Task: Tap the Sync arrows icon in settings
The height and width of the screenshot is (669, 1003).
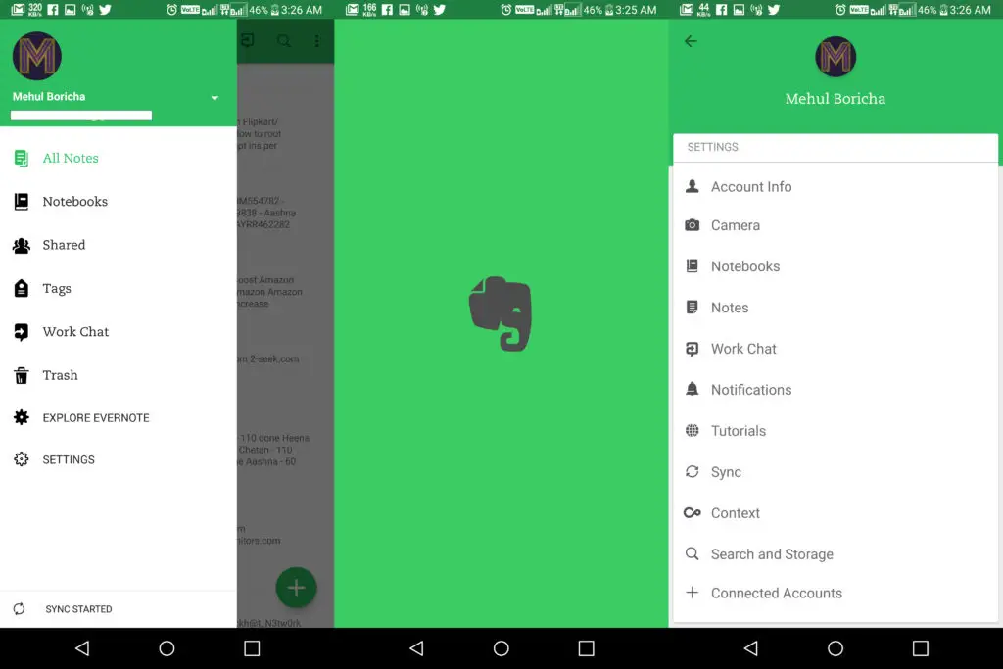Action: coord(693,471)
